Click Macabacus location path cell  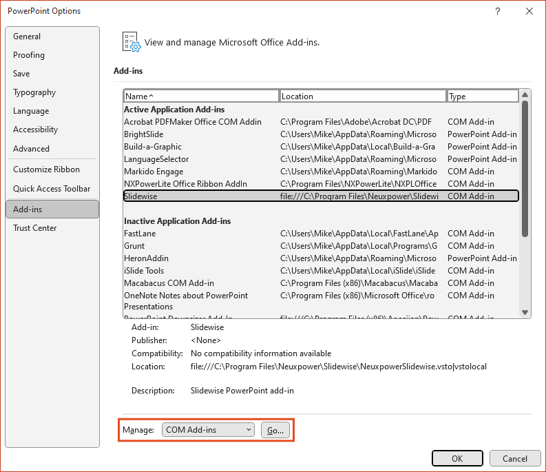tap(359, 283)
